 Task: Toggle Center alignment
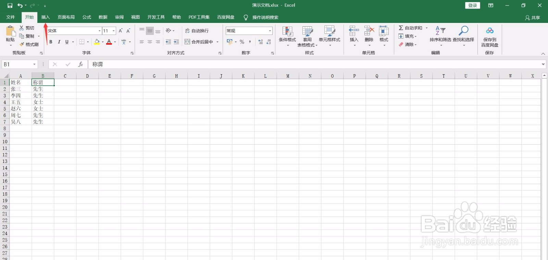pyautogui.click(x=150, y=42)
